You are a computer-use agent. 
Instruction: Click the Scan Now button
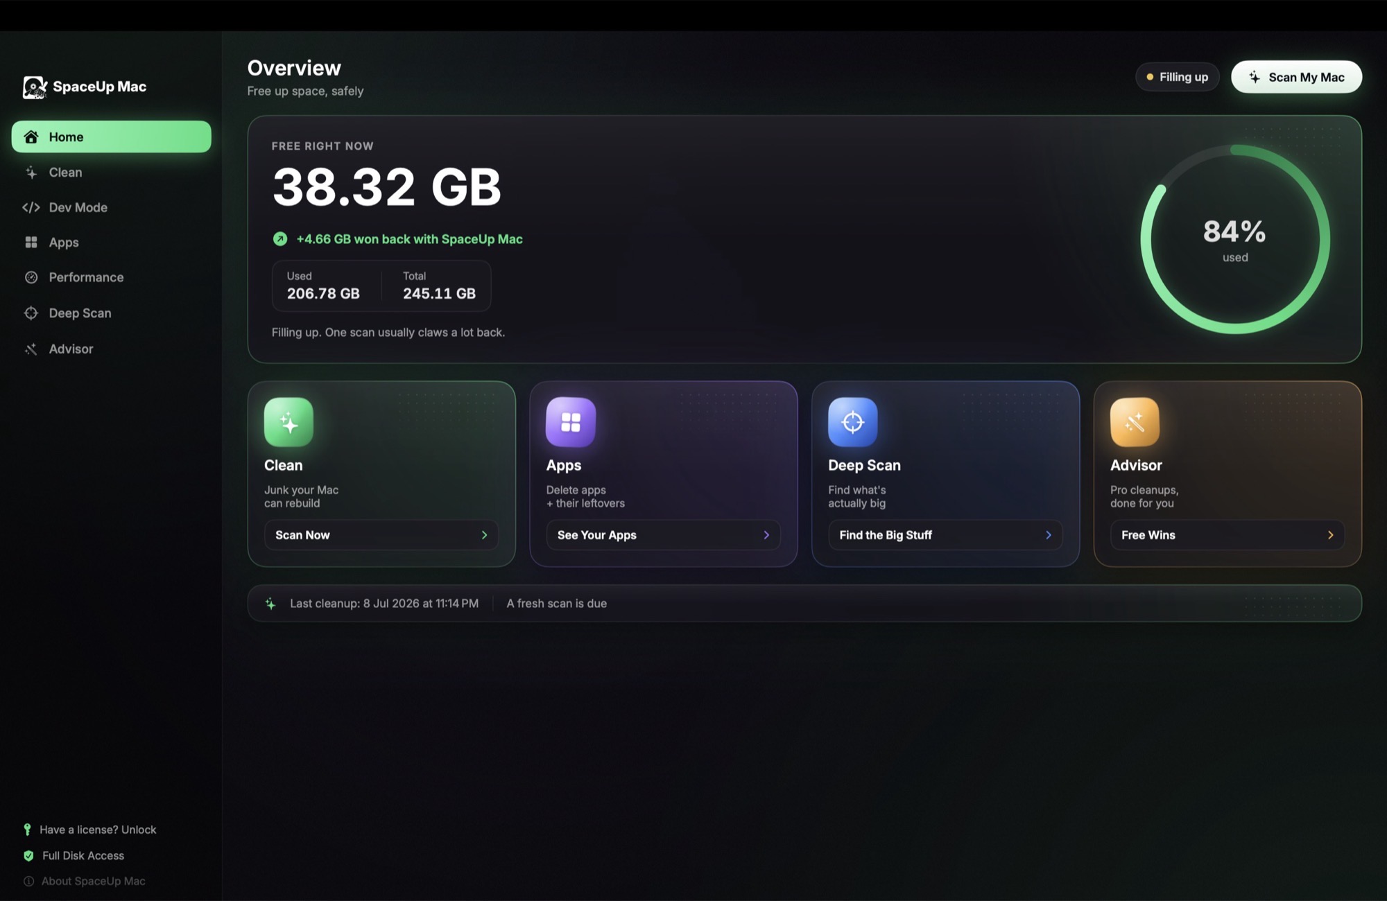381,535
